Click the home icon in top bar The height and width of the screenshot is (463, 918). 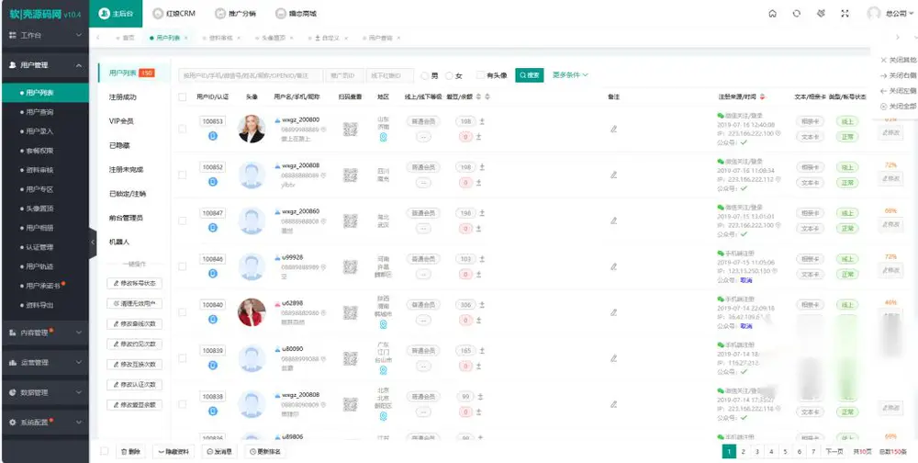pyautogui.click(x=773, y=14)
